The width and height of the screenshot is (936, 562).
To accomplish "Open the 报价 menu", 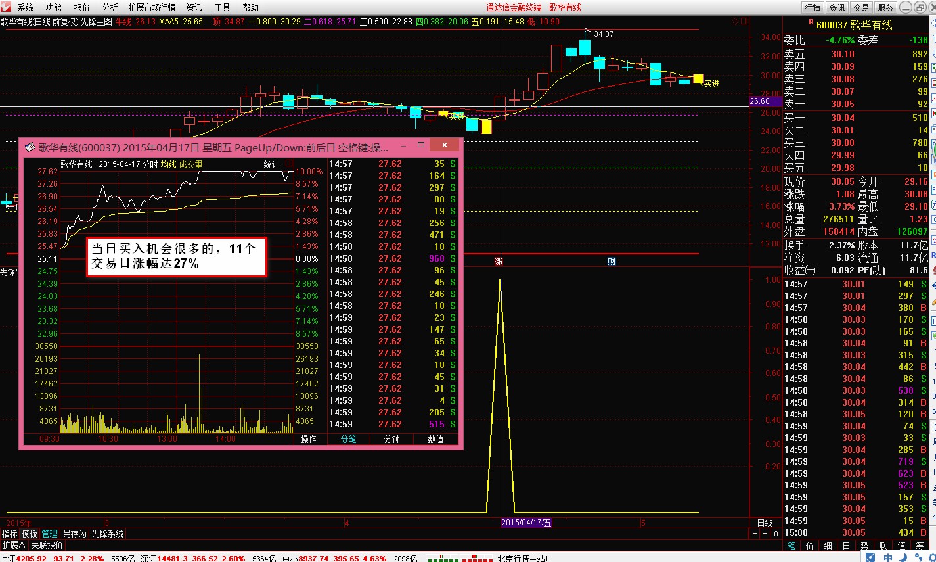I will tap(82, 7).
